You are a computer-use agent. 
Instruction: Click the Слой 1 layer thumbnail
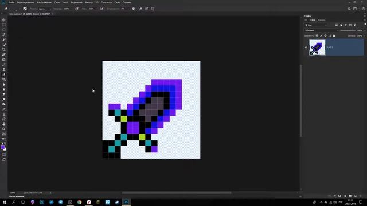pyautogui.click(x=317, y=47)
